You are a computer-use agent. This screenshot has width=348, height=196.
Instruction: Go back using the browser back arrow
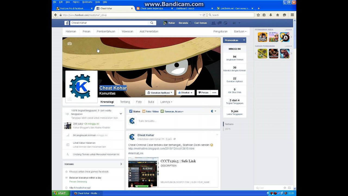tap(56, 15)
